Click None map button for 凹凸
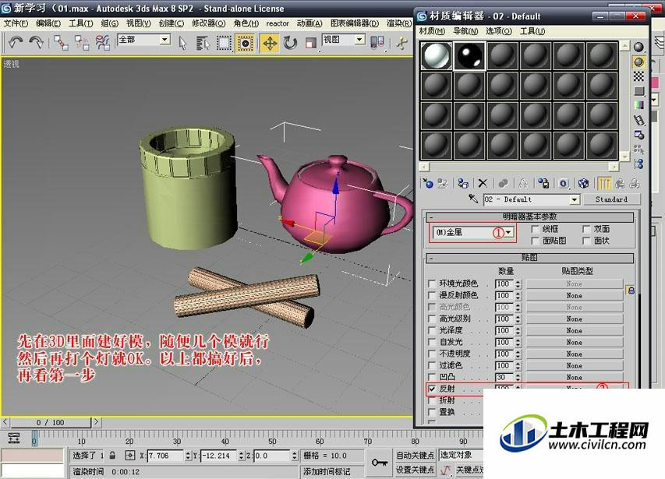The image size is (665, 479). [575, 377]
